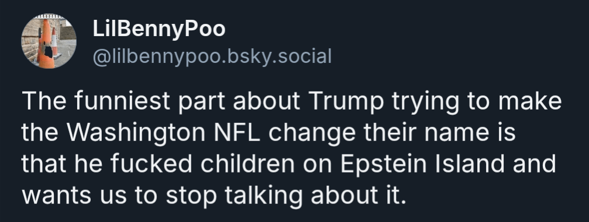589x222 pixels.
Task: Click the smaller background cone in avatar
Action: 55,43
